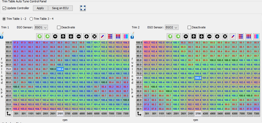Image resolution: width=262 pixels, height=123 pixels.
Task: Click the gradient color shading icon on Trim 1
Action: coord(126,36)
